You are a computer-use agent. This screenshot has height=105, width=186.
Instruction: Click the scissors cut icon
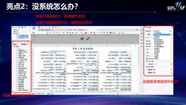tap(50, 27)
